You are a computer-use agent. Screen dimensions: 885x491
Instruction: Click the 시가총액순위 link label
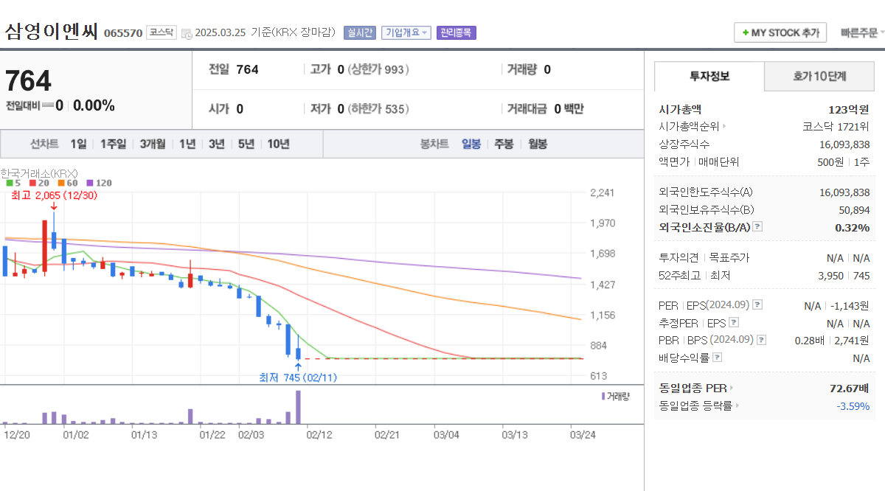pos(689,127)
